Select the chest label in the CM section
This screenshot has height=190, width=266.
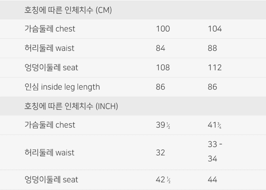click(x=50, y=28)
